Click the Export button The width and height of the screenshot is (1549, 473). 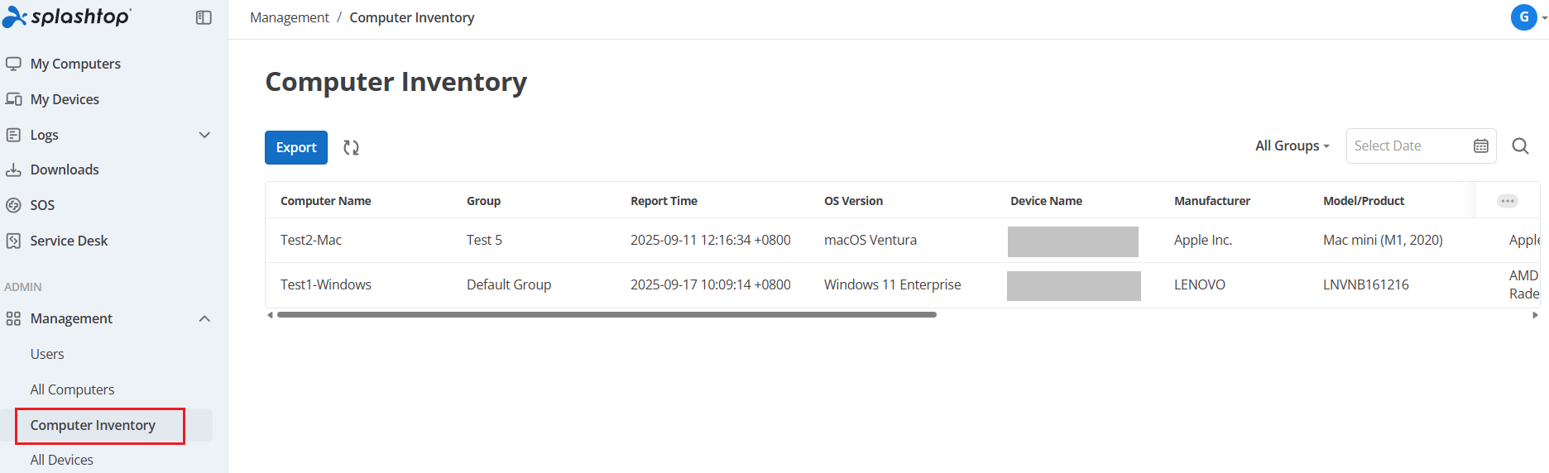click(x=296, y=147)
